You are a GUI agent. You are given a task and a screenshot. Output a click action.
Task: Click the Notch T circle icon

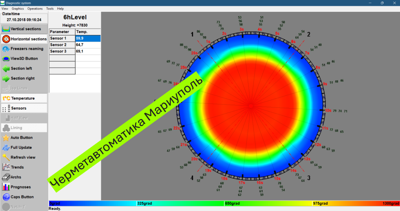6,207
